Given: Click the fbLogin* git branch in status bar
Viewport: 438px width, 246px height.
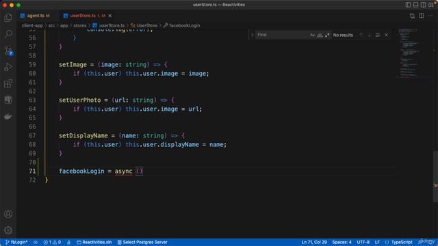Looking at the screenshot, I should coord(16,242).
